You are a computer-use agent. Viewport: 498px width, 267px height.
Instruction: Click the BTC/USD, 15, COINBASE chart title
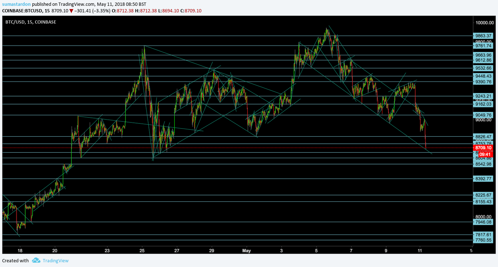(30, 22)
